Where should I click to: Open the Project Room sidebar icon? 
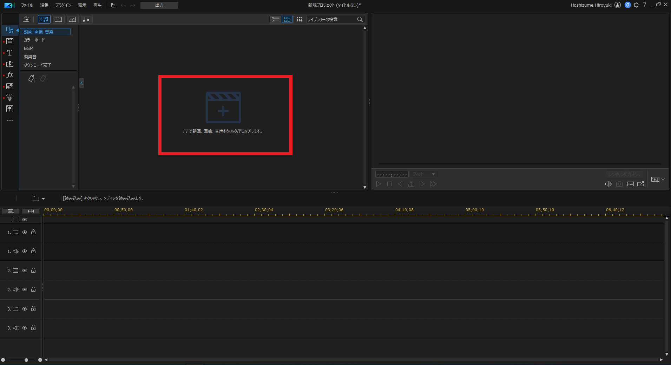pos(10,41)
